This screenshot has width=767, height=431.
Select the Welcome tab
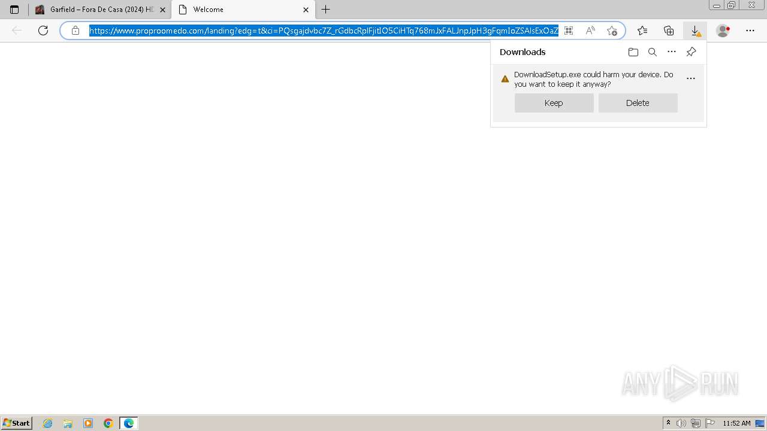tap(243, 10)
